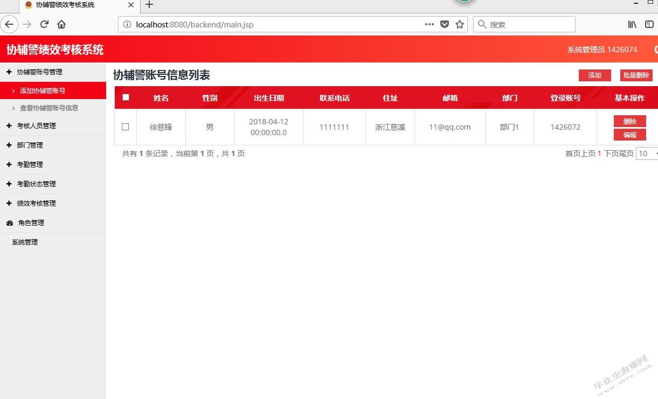Expand the 考勤管理 menu
The image size is (658, 399).
[x=53, y=165]
